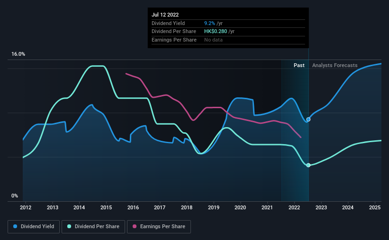389x240 pixels.
Task: Click the 0% y-axis label
Action: (15, 196)
